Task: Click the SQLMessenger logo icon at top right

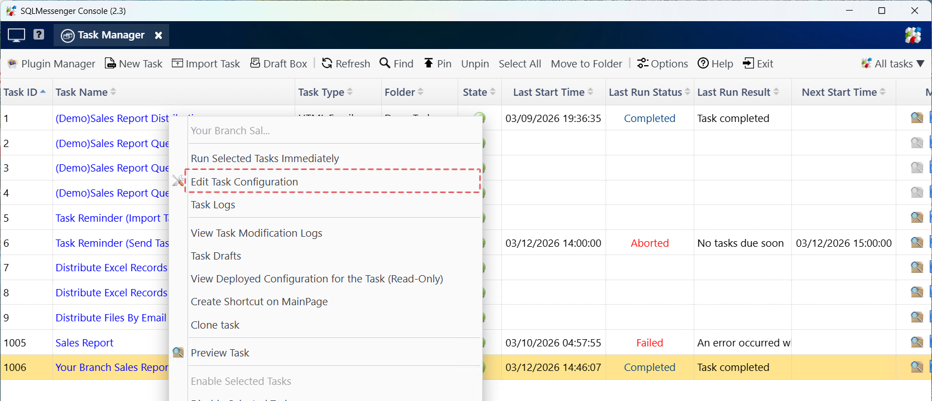Action: point(913,35)
